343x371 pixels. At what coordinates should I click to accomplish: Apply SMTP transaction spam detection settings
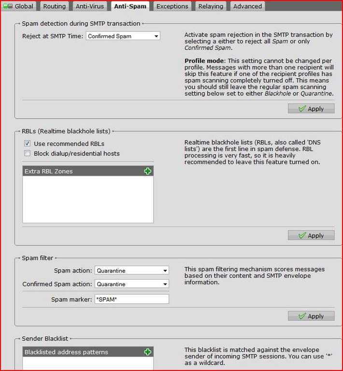coord(311,109)
